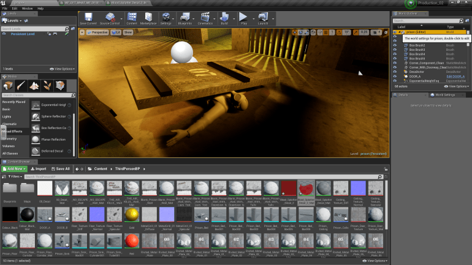Image resolution: width=472 pixels, height=265 pixels.
Task: Maximize the viewport with the corner icon
Action: (x=386, y=32)
